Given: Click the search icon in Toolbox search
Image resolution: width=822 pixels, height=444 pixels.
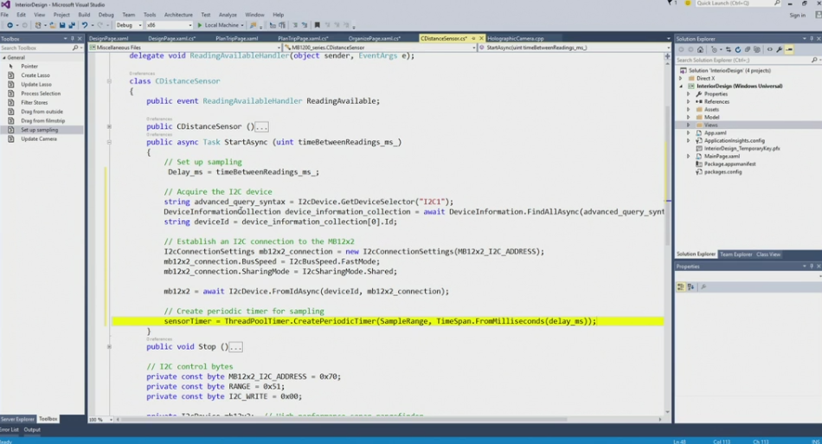Looking at the screenshot, I should [75, 48].
